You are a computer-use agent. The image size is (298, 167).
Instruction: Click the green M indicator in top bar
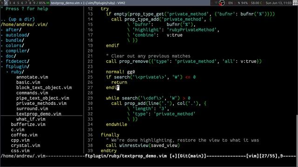click(47, 3)
